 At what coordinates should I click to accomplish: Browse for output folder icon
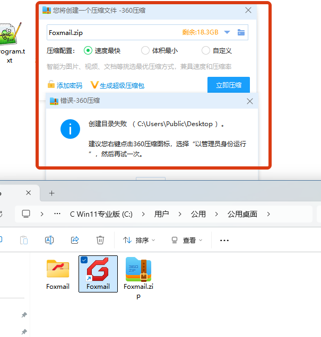pyautogui.click(x=241, y=32)
